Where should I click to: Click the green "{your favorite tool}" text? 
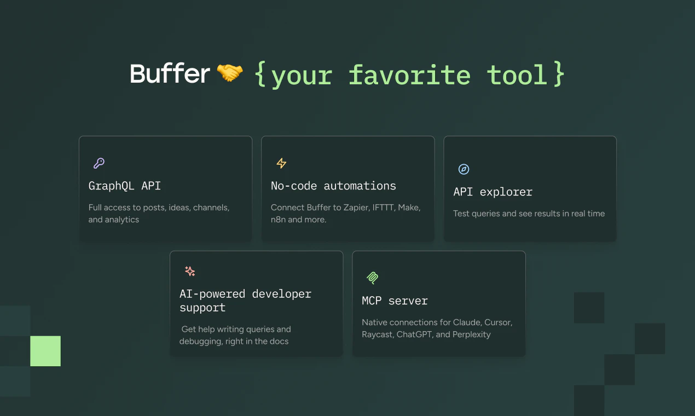pos(409,75)
